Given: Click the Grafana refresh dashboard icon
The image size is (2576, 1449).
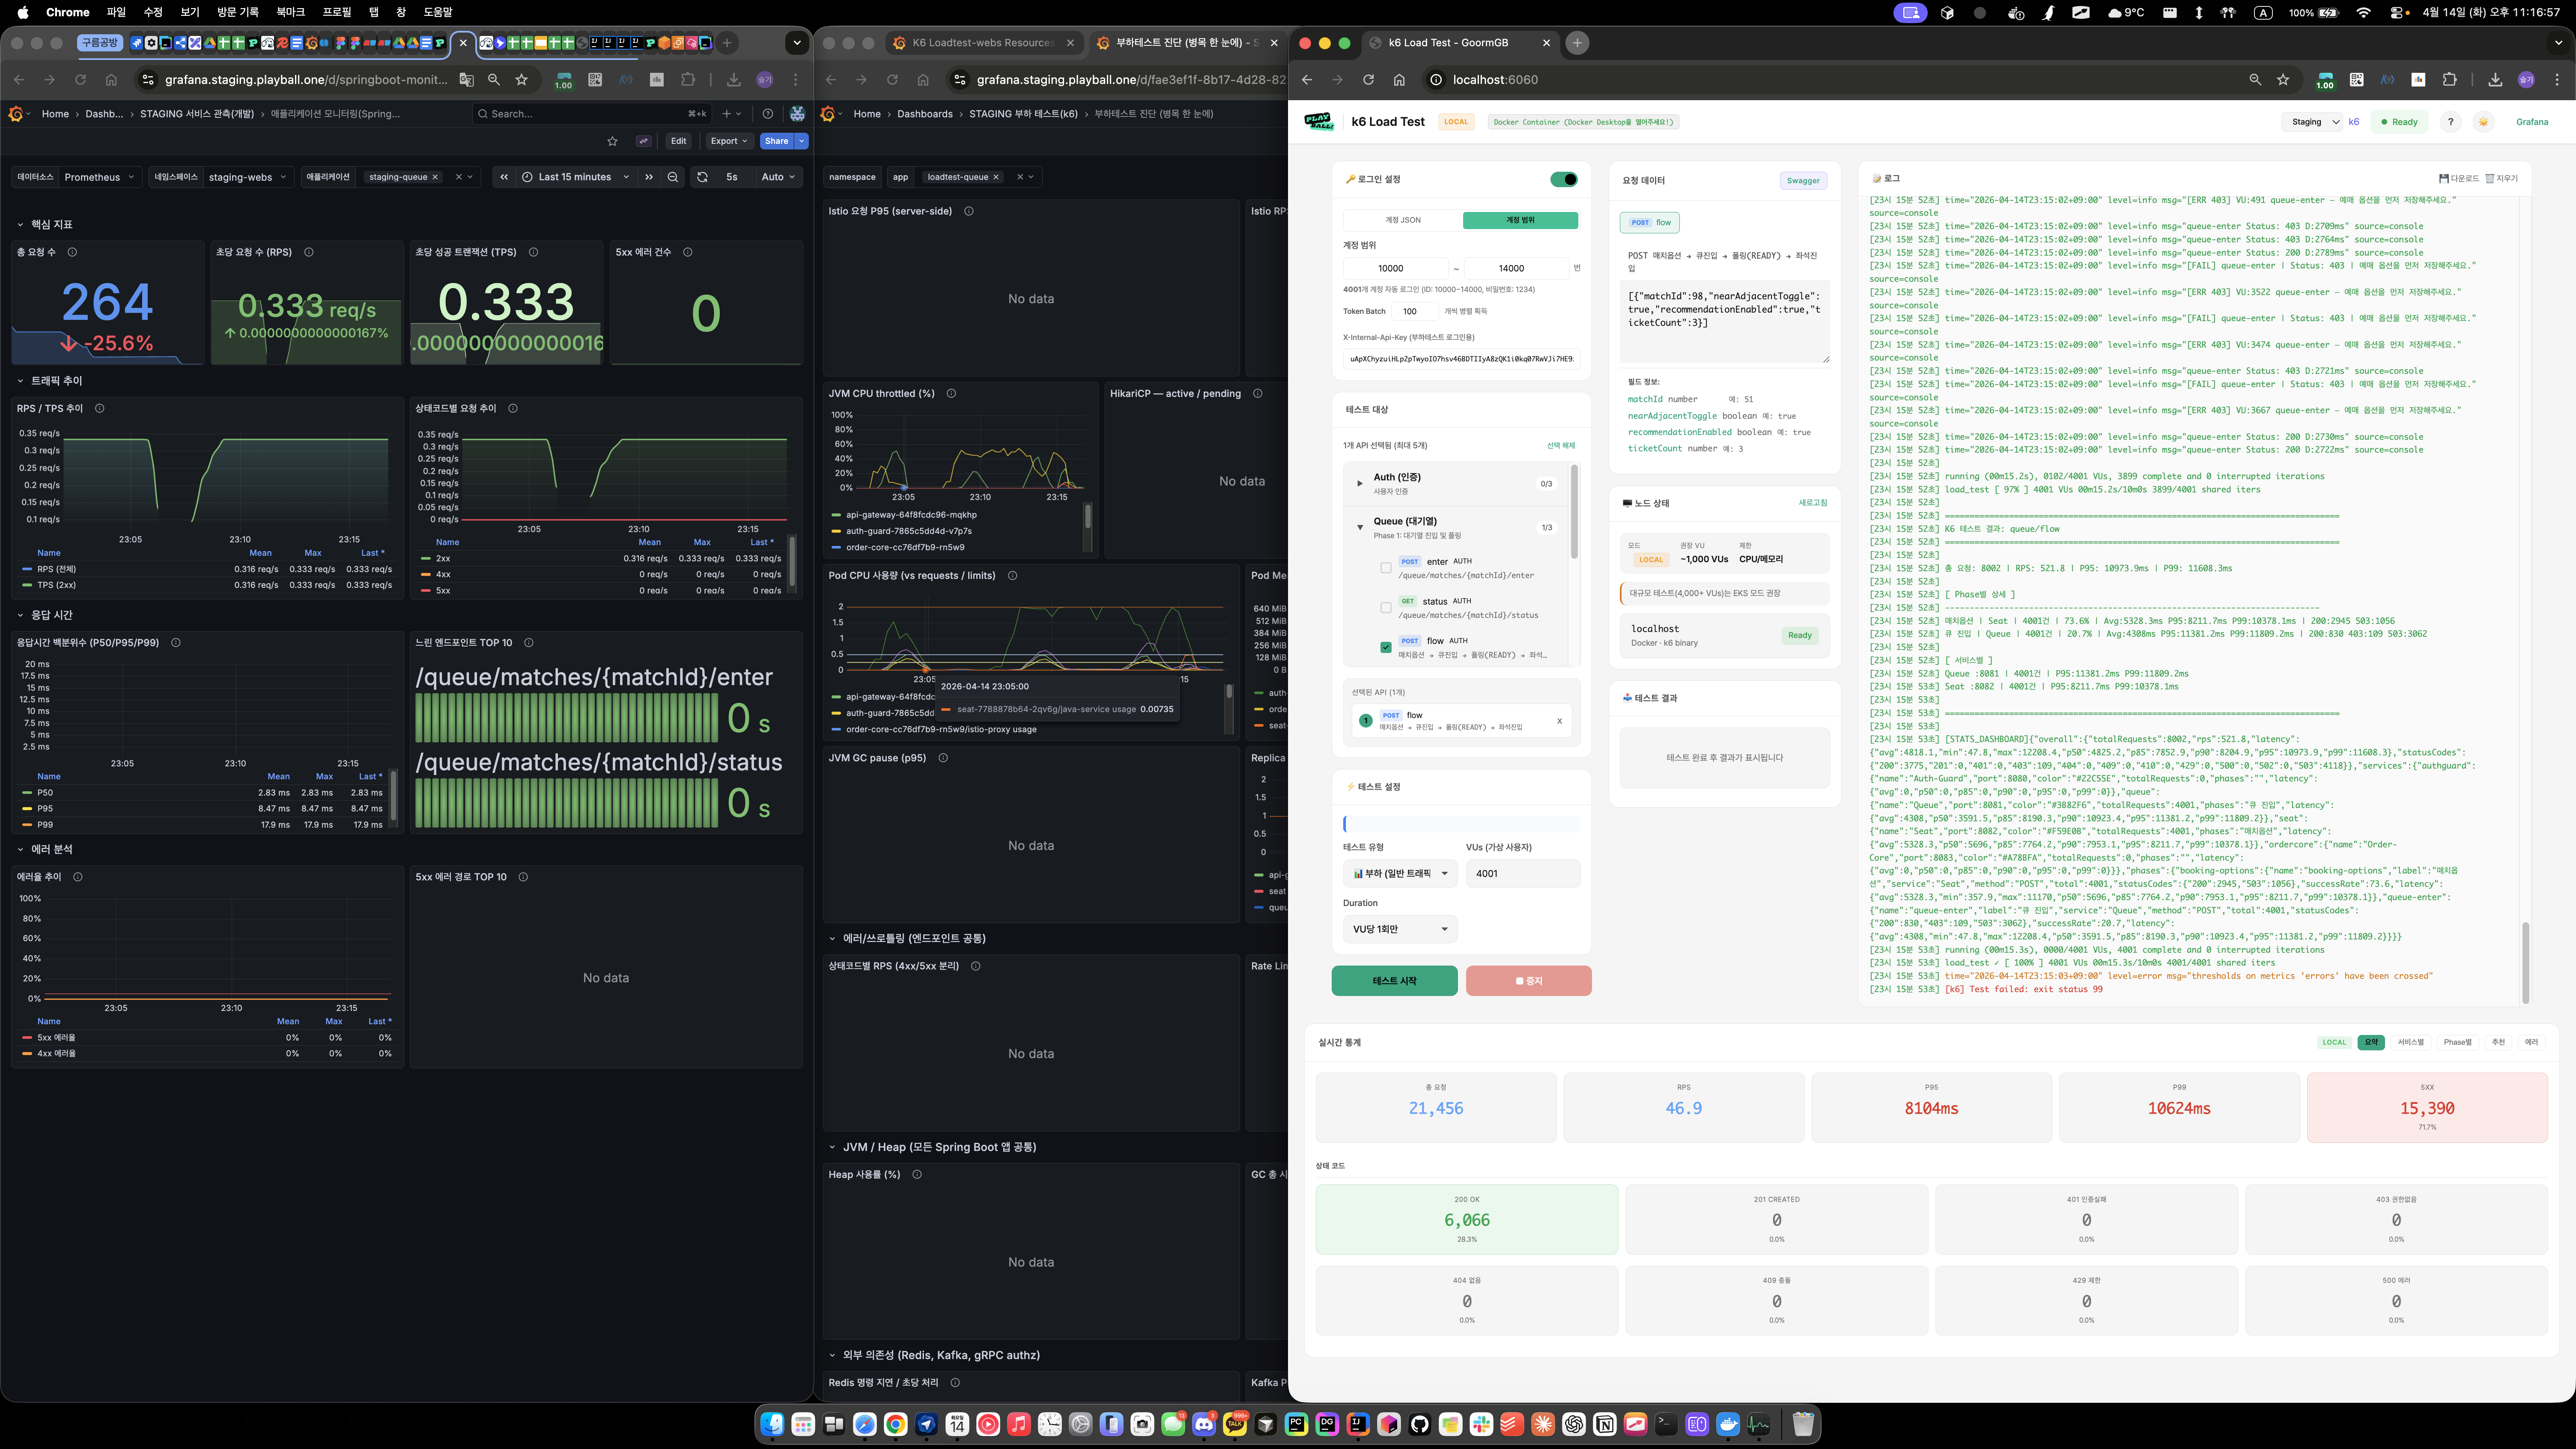Looking at the screenshot, I should [702, 177].
